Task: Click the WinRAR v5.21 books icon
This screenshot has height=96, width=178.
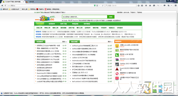Action: pyautogui.click(x=117, y=60)
